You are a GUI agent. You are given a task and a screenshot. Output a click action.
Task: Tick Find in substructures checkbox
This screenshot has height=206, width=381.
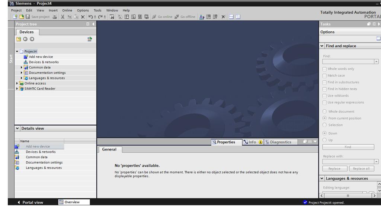(324, 82)
